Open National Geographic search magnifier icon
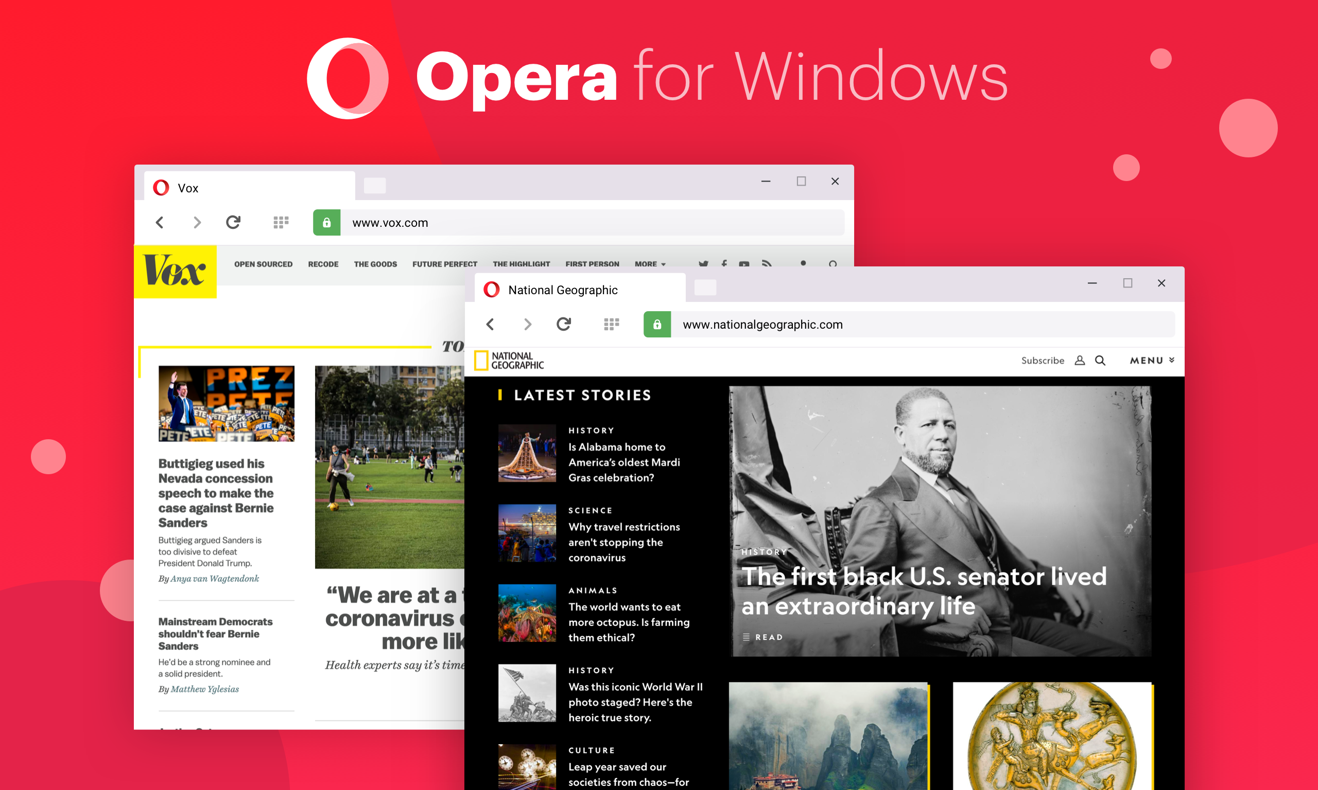 tap(1100, 361)
